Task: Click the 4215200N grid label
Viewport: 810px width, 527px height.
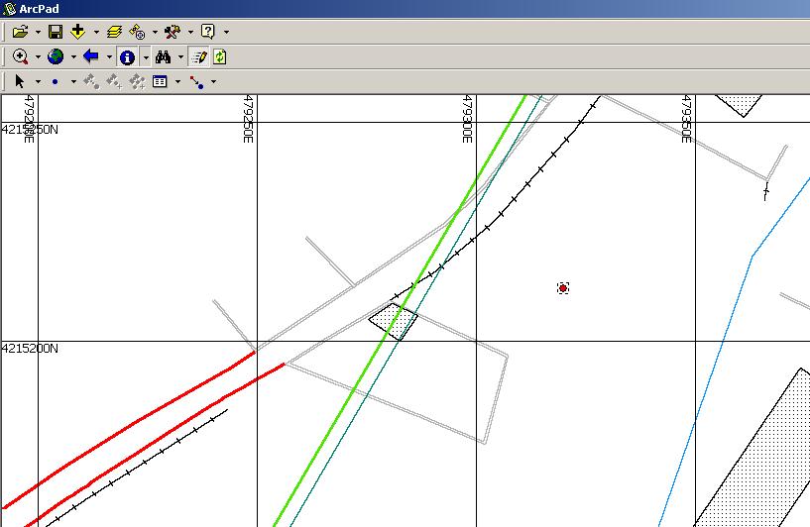Action: pyautogui.click(x=30, y=349)
